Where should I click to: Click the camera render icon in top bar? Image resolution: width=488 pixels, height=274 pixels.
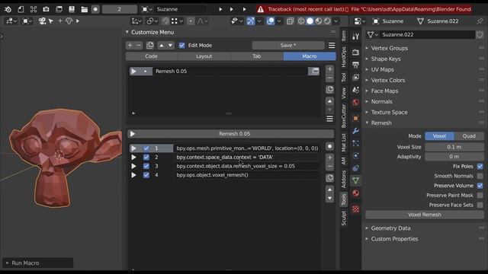(x=46, y=9)
